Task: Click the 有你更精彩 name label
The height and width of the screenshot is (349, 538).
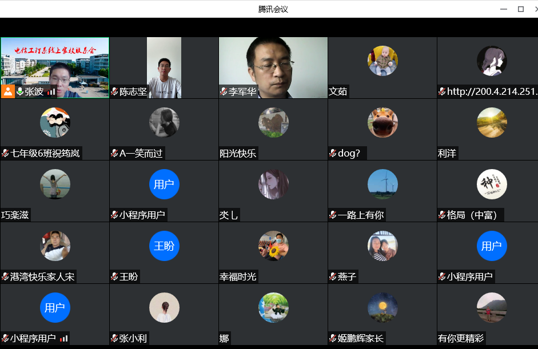Action: coord(460,338)
